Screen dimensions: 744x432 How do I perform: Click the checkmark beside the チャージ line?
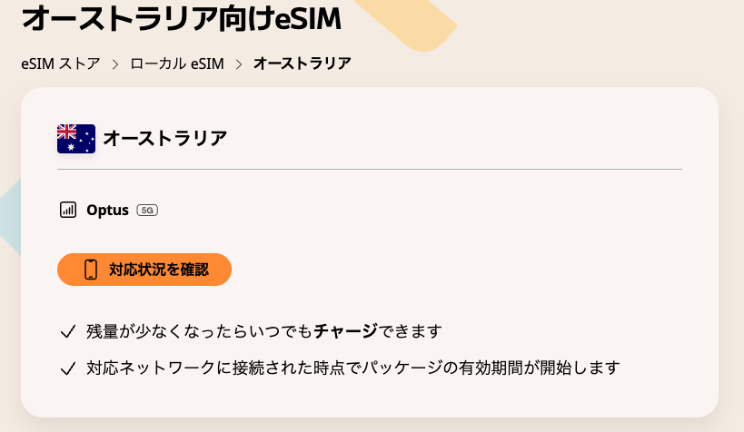tap(67, 331)
